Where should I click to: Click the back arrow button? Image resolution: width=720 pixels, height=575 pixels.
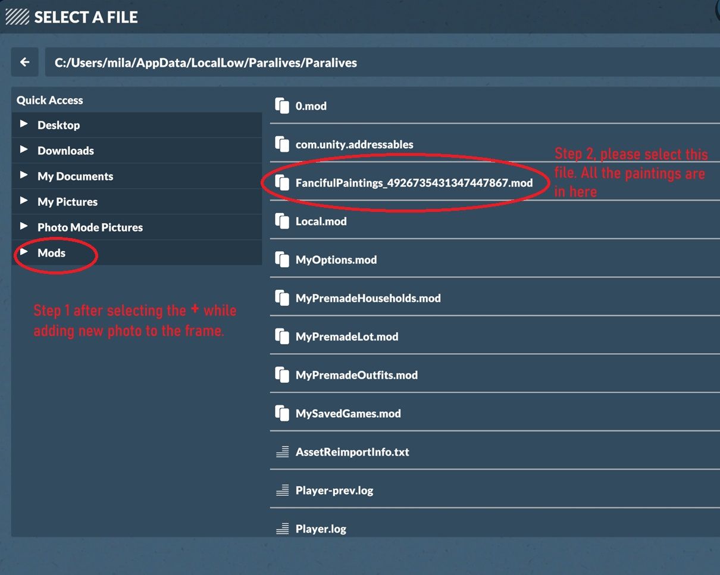(24, 62)
